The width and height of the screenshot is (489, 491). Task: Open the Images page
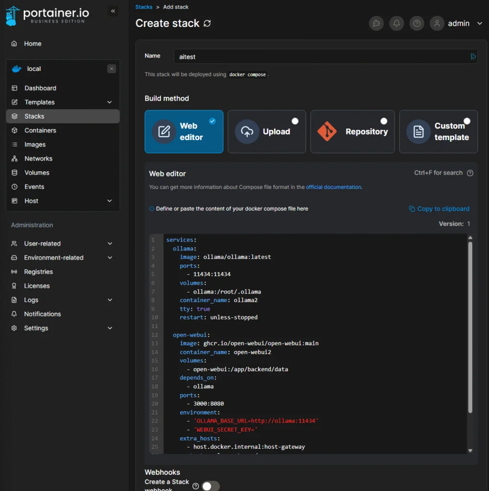click(x=35, y=144)
